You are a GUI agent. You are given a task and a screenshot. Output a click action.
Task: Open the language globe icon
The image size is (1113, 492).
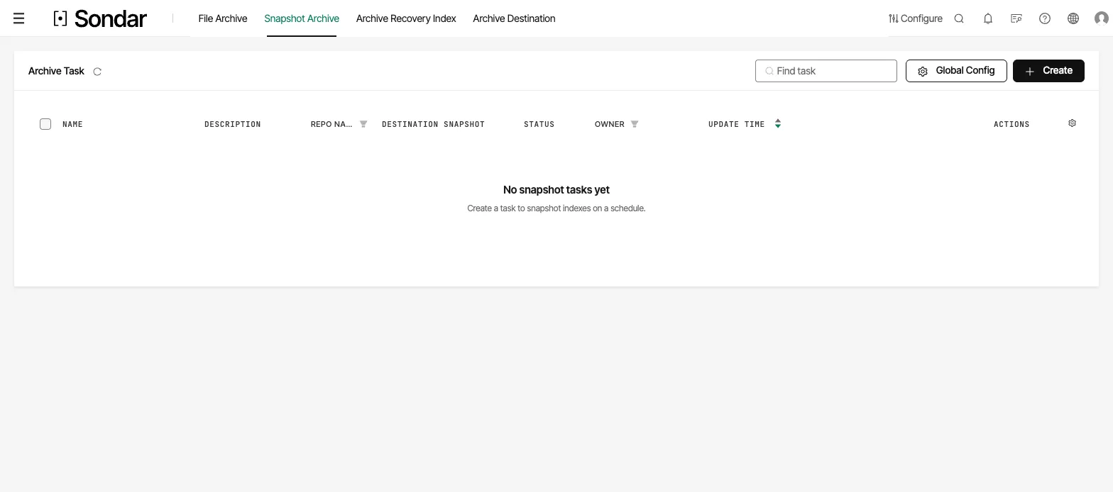pyautogui.click(x=1073, y=18)
